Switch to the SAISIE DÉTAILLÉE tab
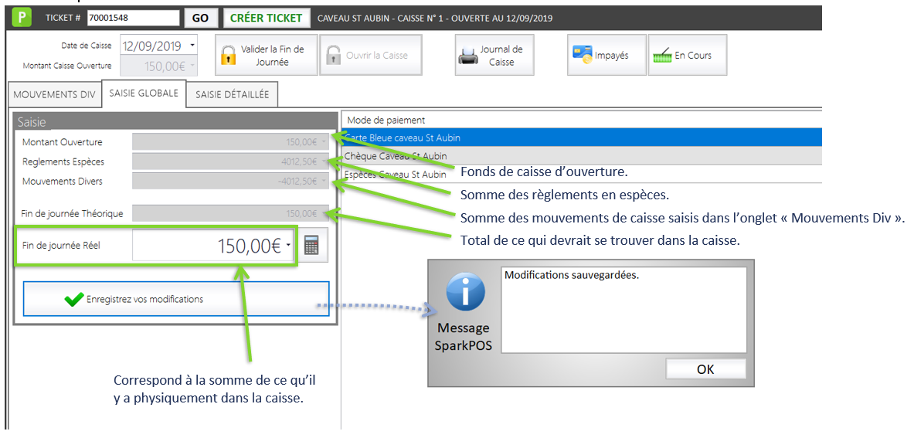 tap(233, 94)
